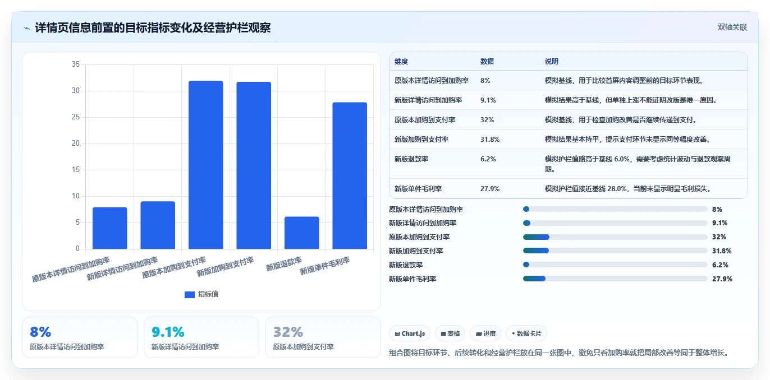Click the x-axis label 新版单件毛利率
The width and height of the screenshot is (770, 380).
pyautogui.click(x=325, y=266)
